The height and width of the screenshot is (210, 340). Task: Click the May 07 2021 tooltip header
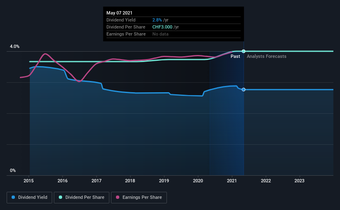pos(119,13)
